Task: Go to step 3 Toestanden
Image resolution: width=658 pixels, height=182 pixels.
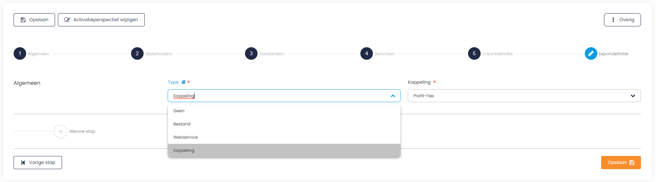Action: [251, 53]
